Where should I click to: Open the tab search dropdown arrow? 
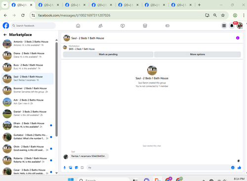(x=5, y=5)
